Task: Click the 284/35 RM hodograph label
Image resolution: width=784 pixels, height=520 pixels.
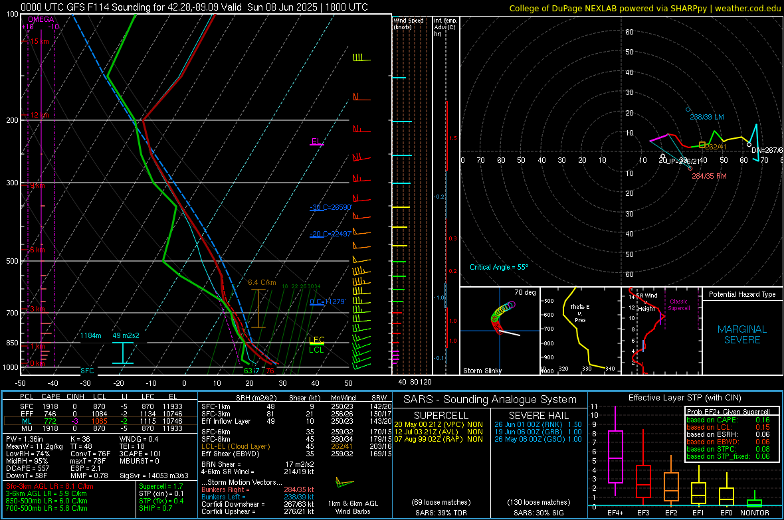Action: (709, 176)
